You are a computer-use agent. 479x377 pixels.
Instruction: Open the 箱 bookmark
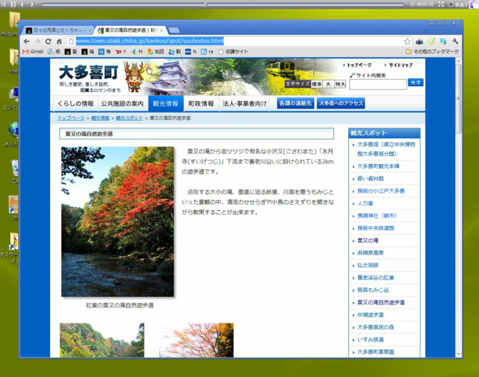pos(87,51)
